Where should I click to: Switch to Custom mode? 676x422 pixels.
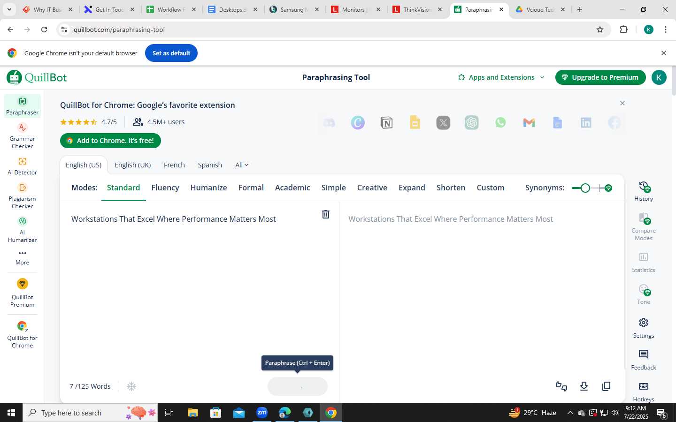491,188
